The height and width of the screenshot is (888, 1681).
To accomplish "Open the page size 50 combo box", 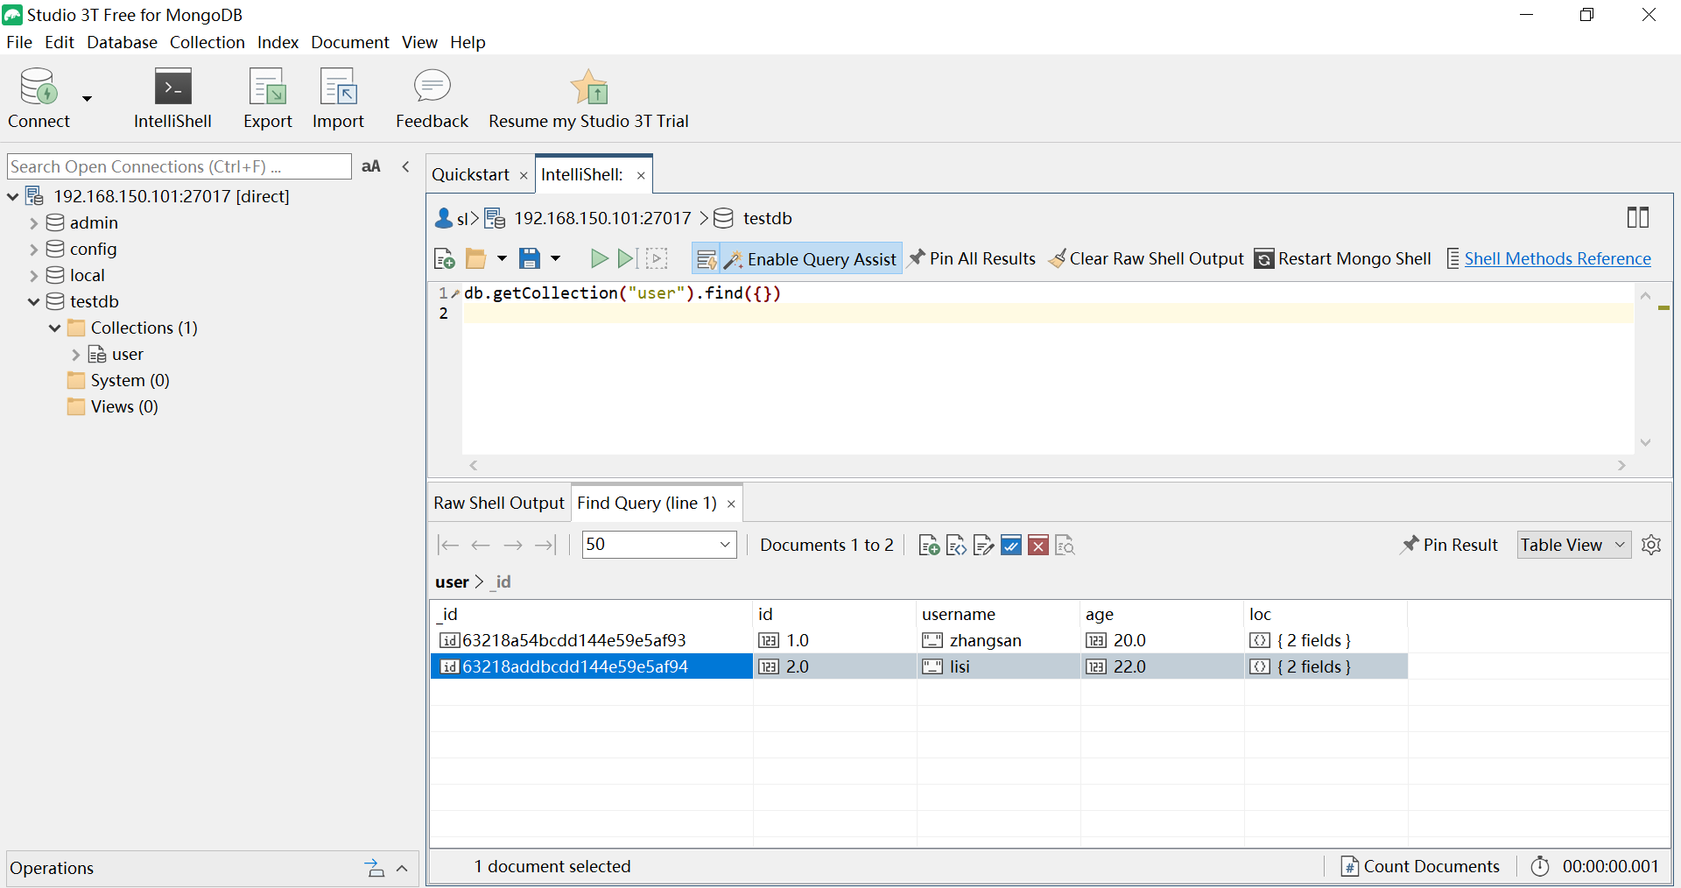I will [x=659, y=545].
